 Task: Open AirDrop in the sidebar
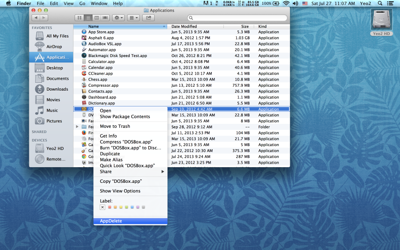(51, 47)
